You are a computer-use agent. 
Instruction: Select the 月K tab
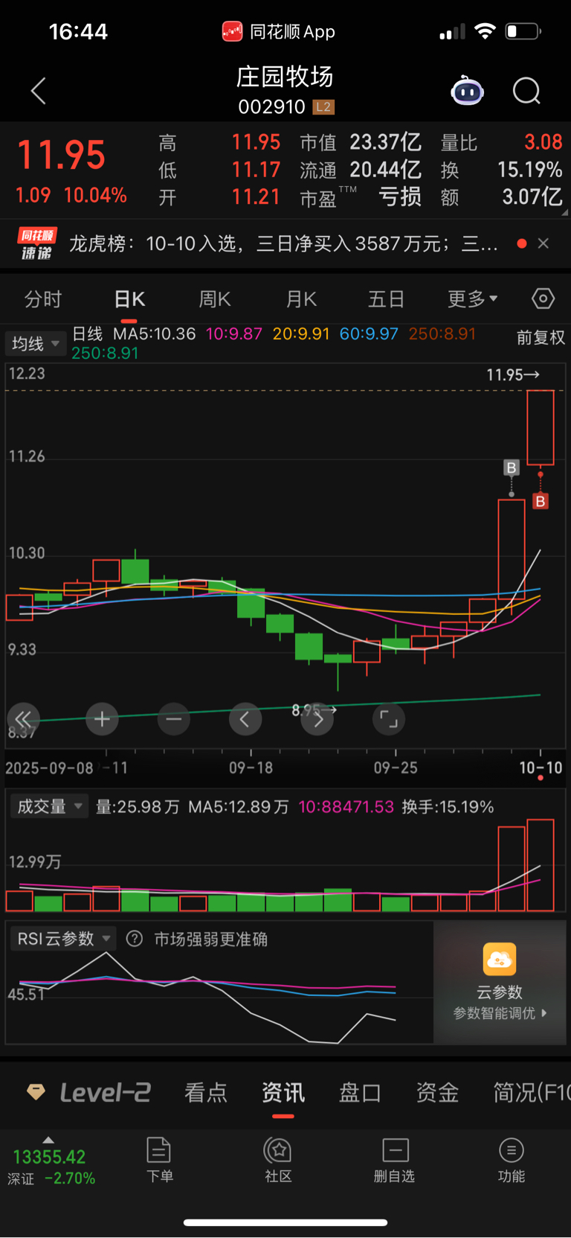[x=301, y=299]
